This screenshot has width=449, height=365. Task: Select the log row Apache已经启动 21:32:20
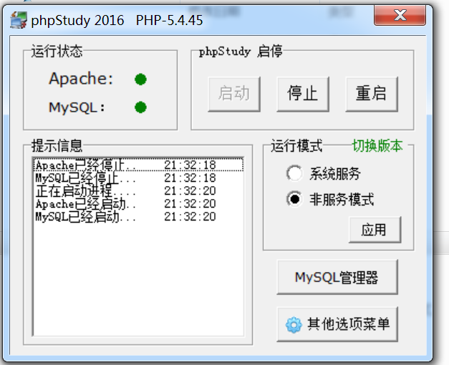138,203
